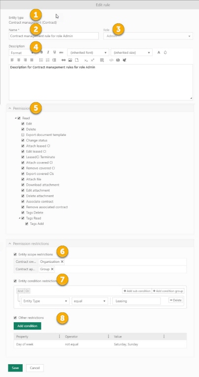Collapse the Permission restrictions section

(10, 244)
